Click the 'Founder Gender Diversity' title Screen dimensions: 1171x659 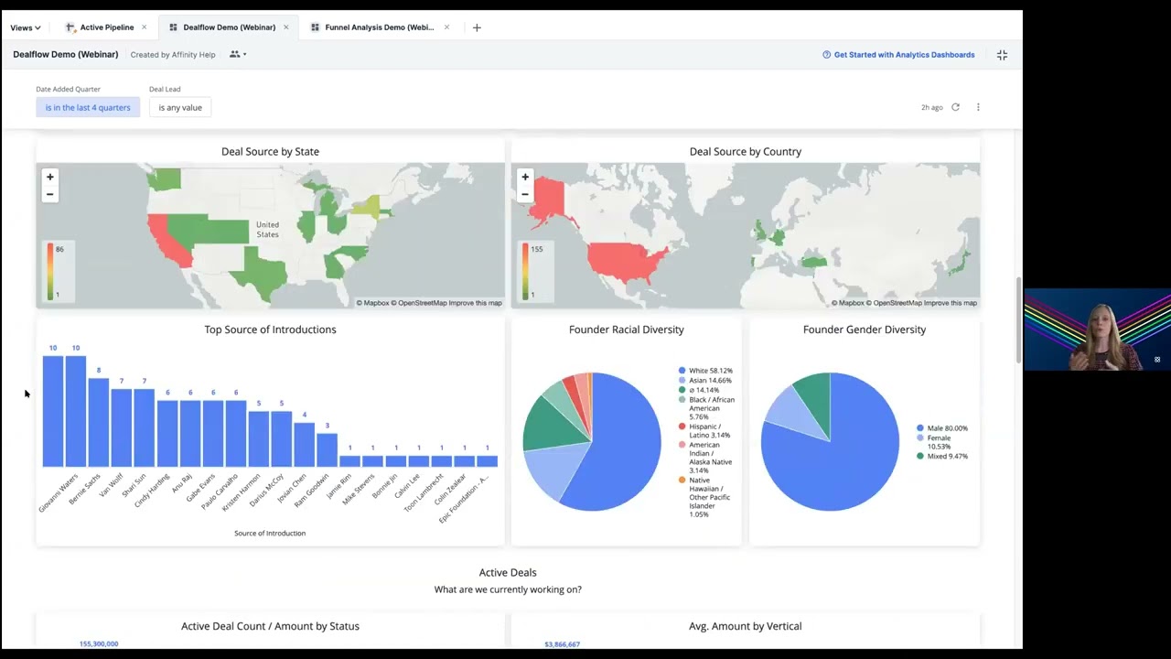coord(865,329)
